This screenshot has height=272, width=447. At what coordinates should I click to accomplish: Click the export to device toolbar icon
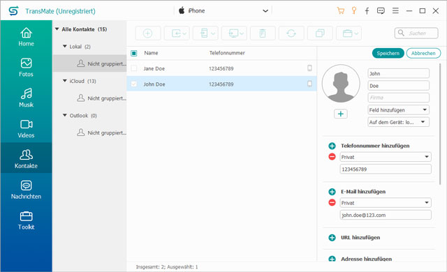205,33
